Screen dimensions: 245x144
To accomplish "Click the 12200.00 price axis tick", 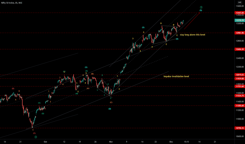I will click(x=240, y=67).
